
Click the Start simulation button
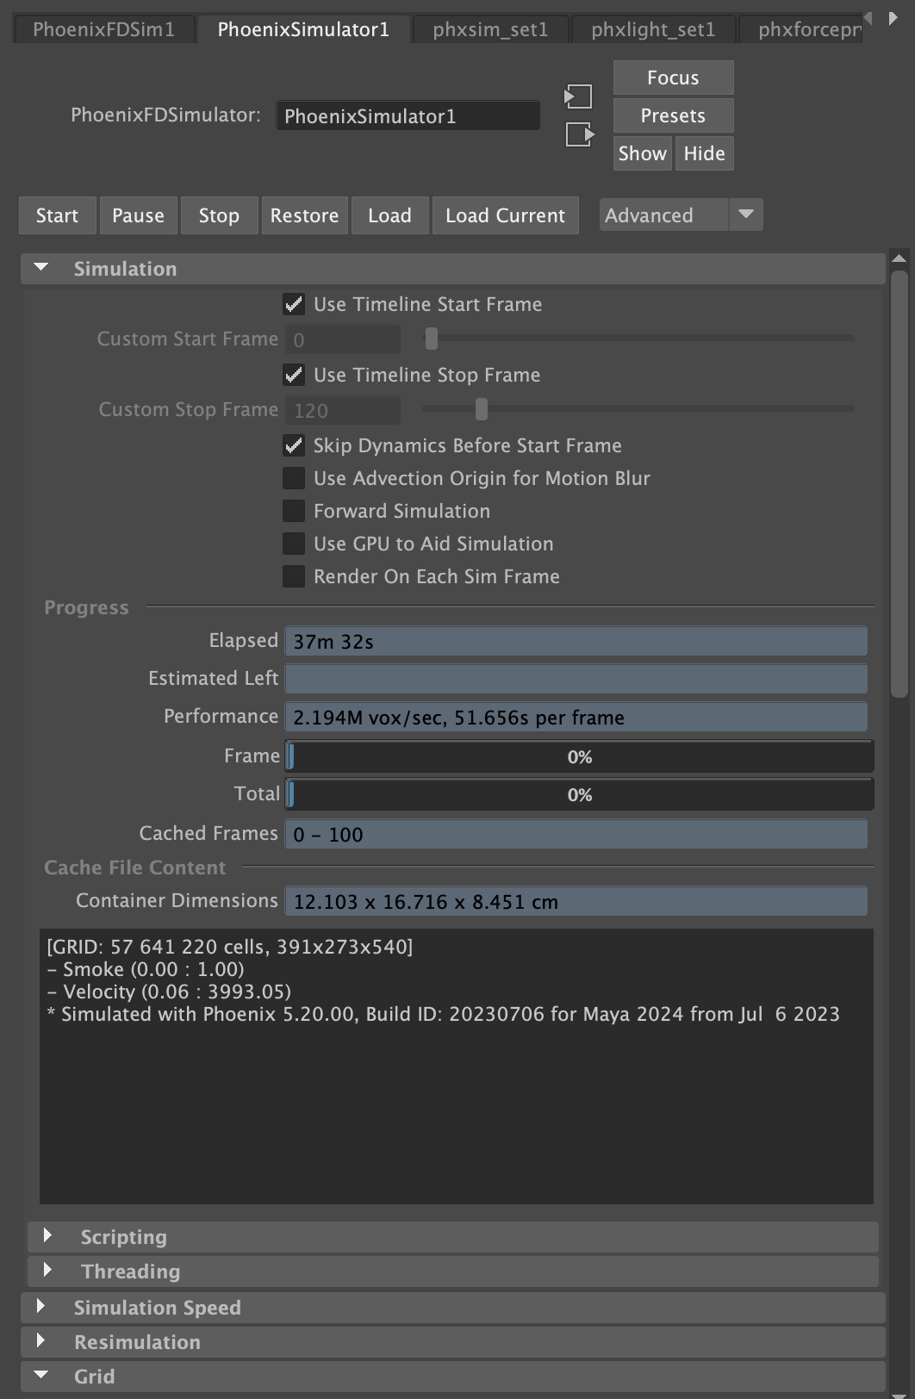click(57, 215)
